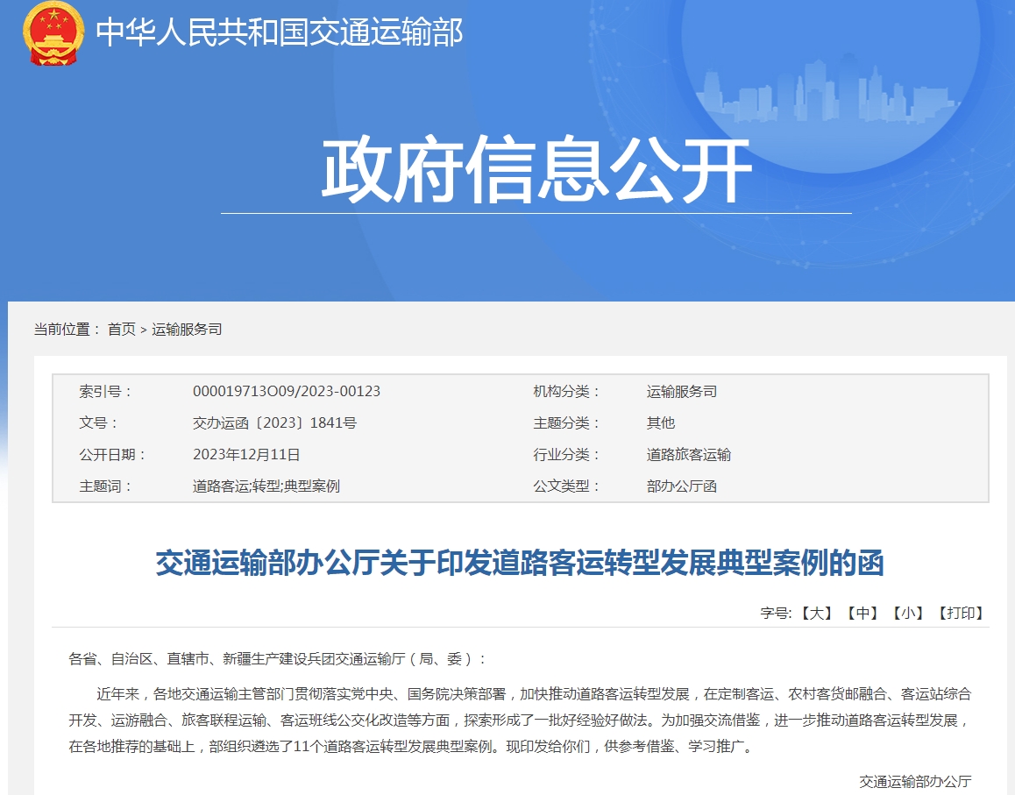
Task: Select 公文类型 value 部办公厅函
Action: pyautogui.click(x=682, y=486)
